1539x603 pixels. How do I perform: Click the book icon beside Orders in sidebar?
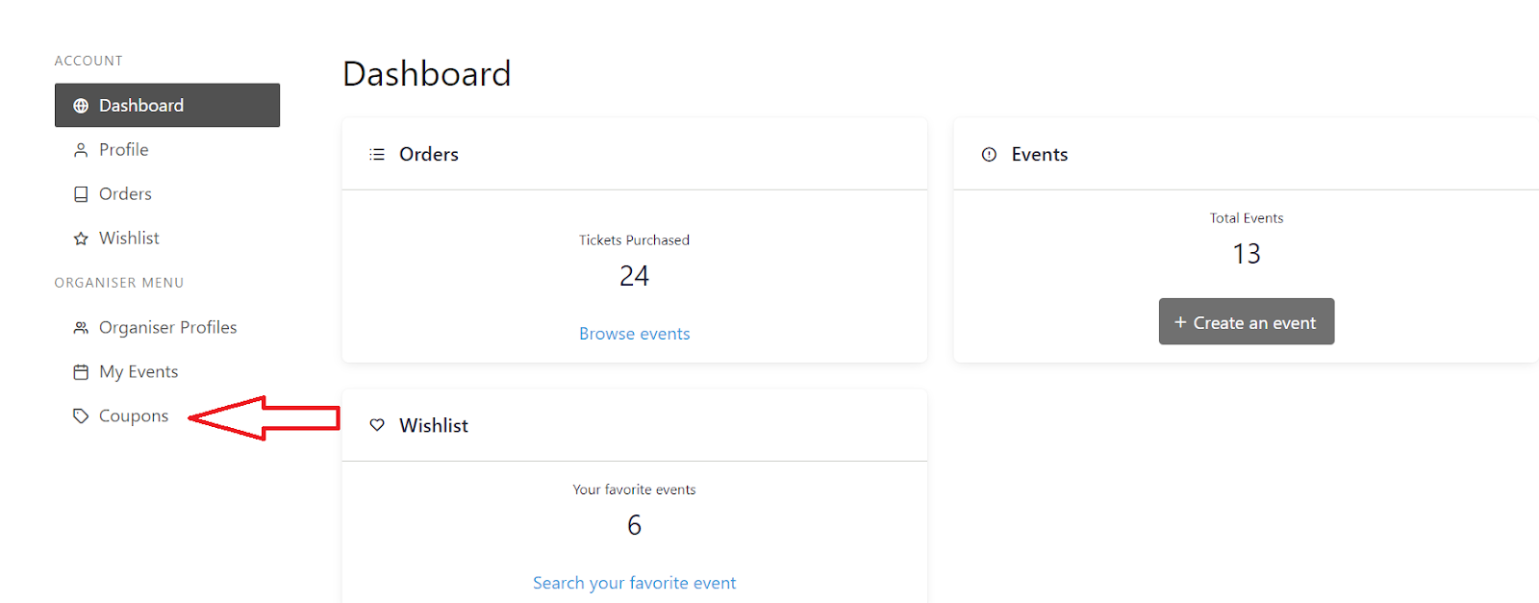coord(81,194)
